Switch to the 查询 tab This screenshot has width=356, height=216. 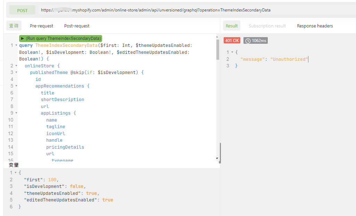point(14,26)
